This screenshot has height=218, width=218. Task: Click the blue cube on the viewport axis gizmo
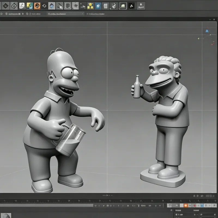pos(207,31)
